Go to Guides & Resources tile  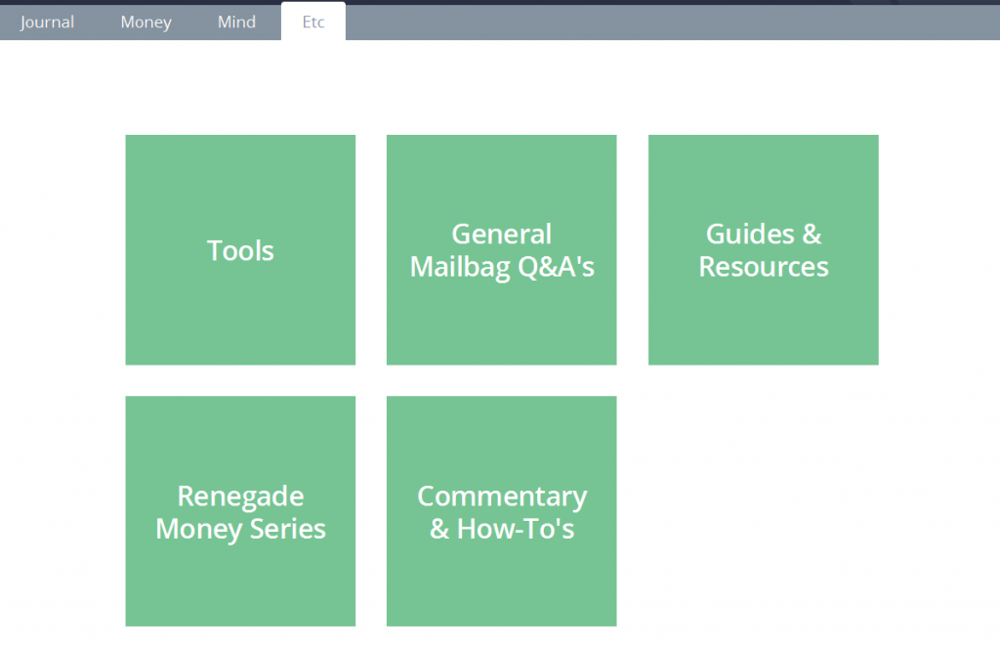click(764, 249)
